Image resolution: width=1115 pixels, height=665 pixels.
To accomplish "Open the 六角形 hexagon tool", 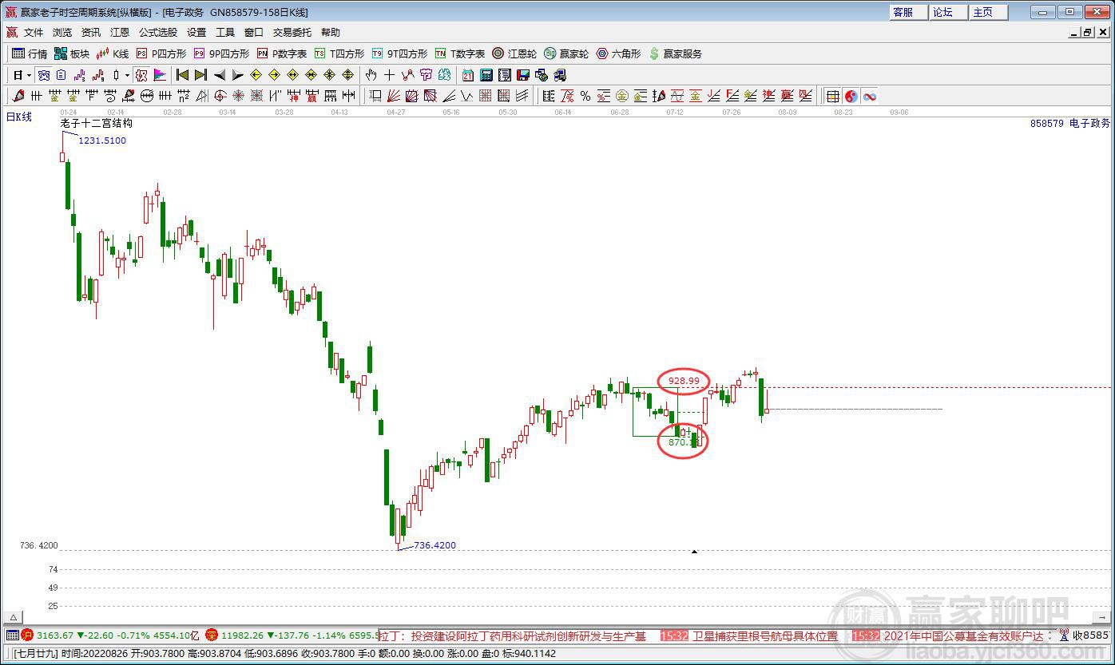I will pyautogui.click(x=618, y=53).
